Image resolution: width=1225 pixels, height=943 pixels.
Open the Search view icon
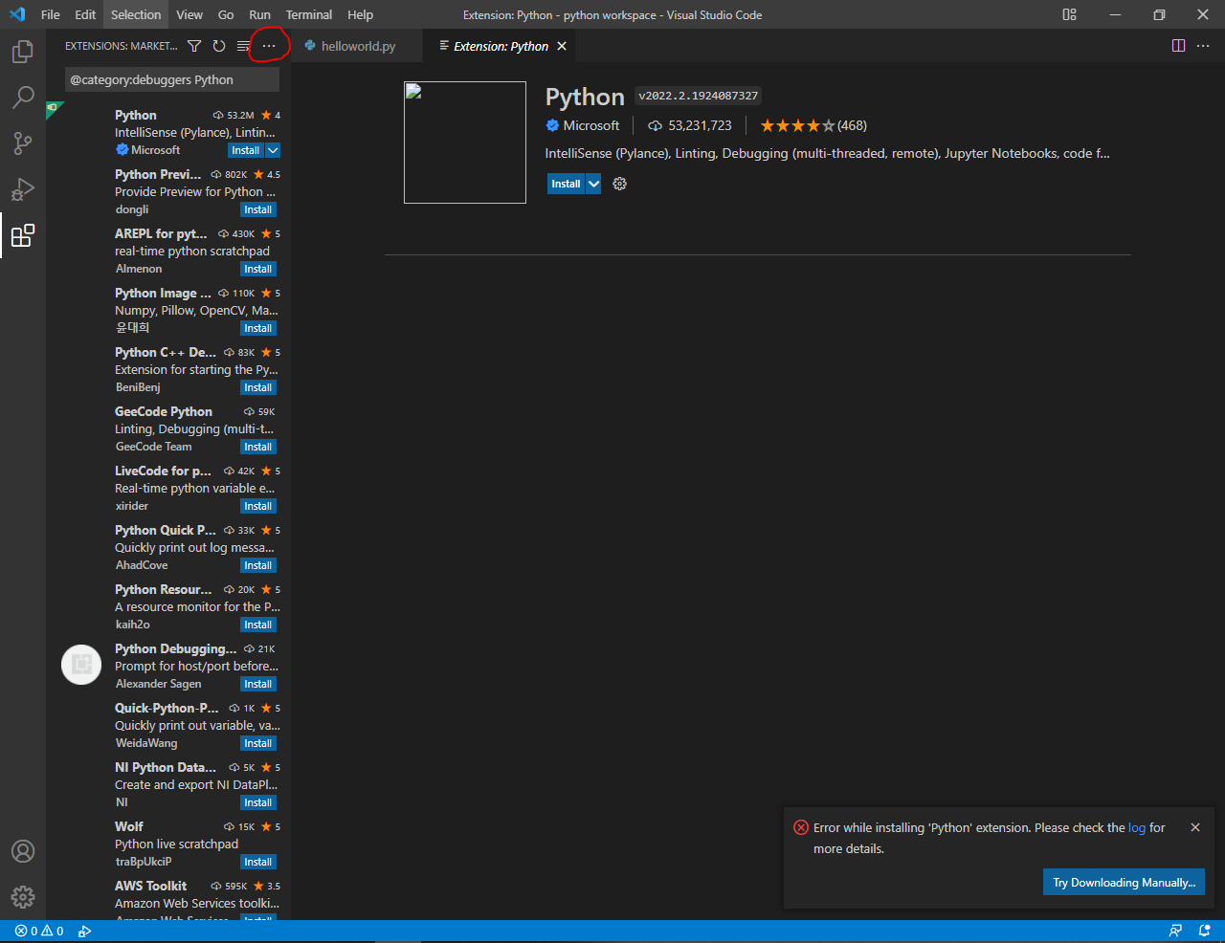coord(23,97)
